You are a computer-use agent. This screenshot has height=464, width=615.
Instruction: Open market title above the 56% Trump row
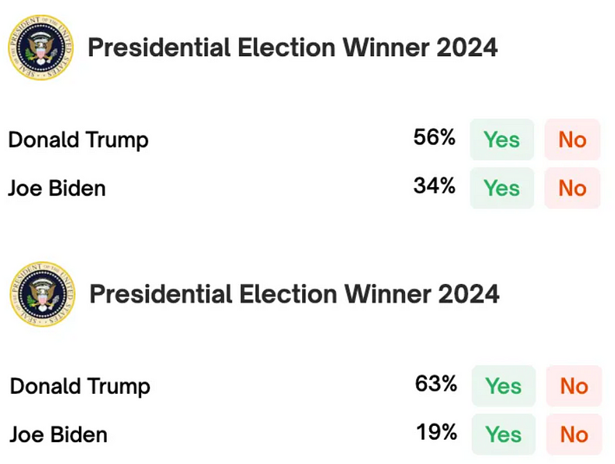[293, 48]
